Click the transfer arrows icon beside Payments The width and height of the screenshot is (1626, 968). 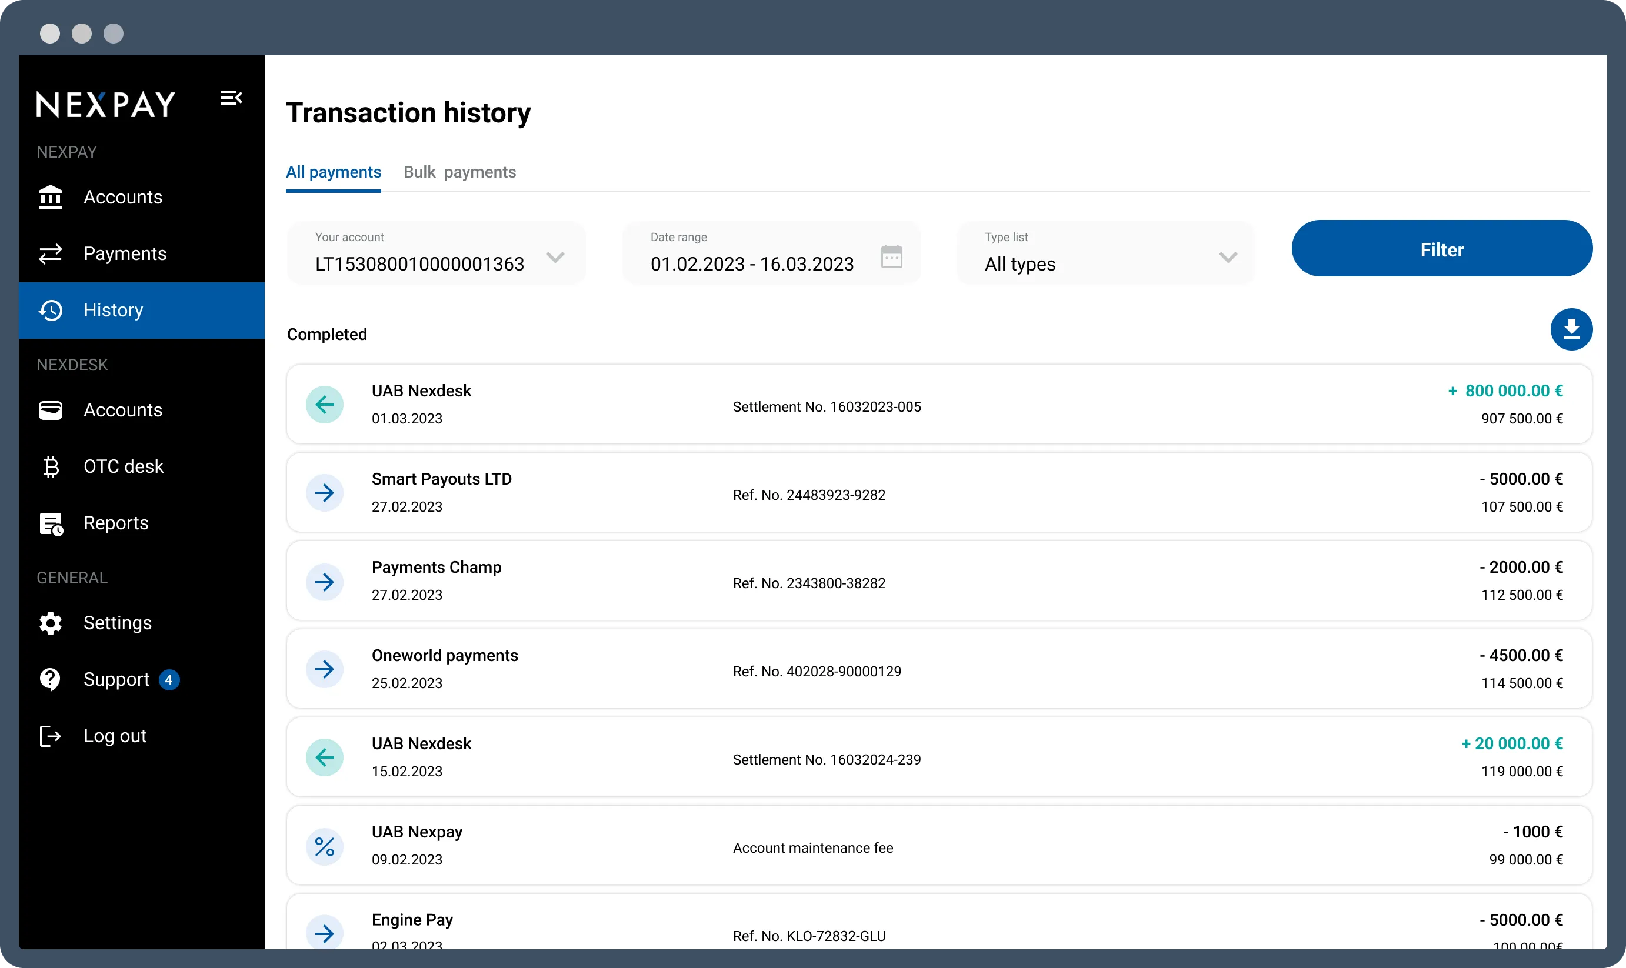coord(50,253)
